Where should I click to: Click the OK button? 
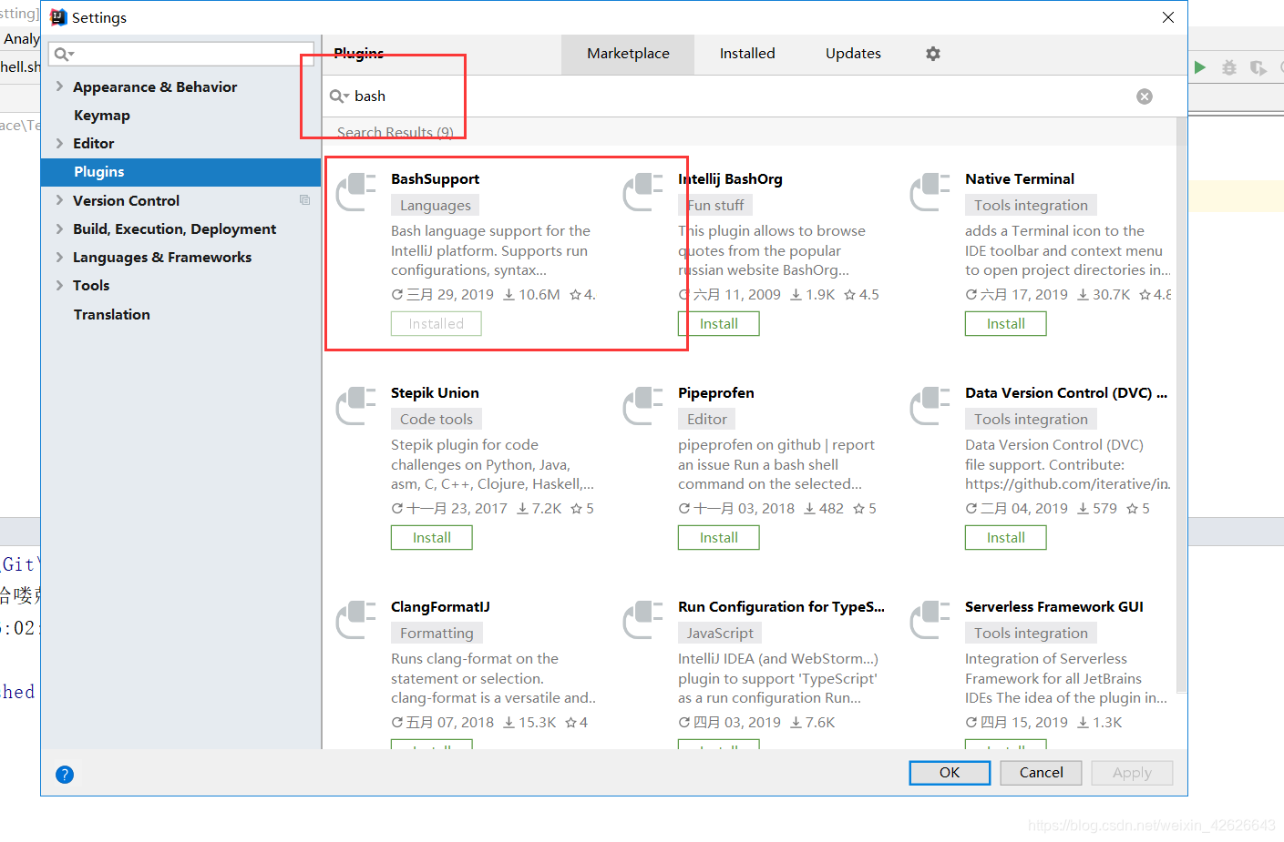coord(950,773)
